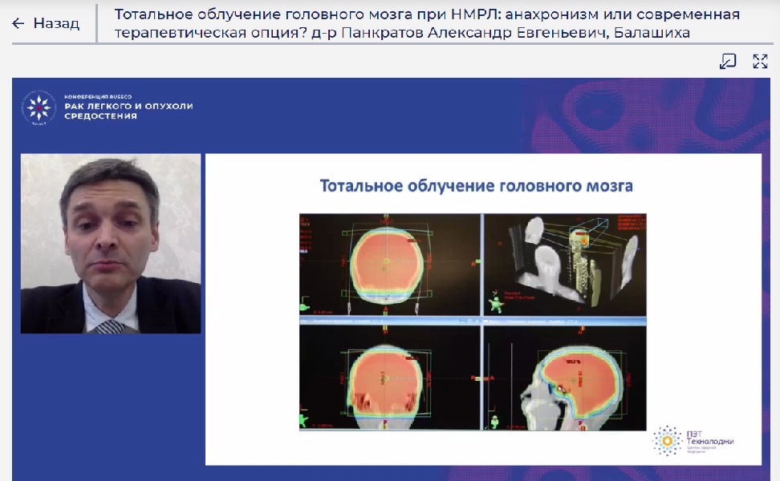780x481 pixels.
Task: Click the RUSSCO conference star logo
Action: click(x=39, y=108)
